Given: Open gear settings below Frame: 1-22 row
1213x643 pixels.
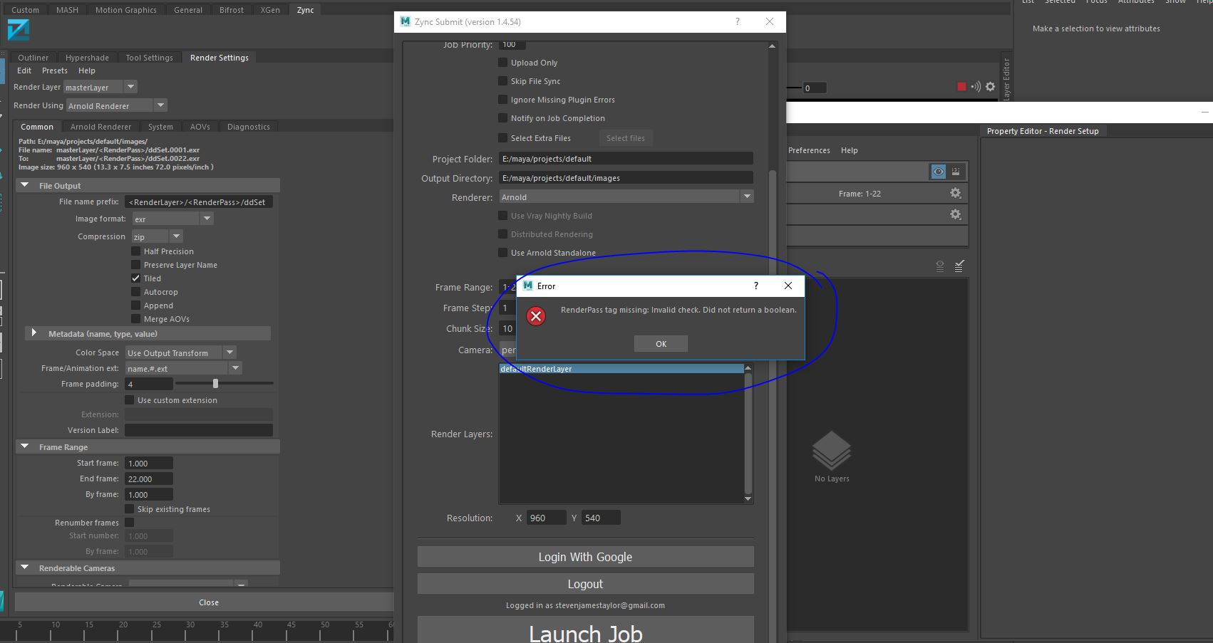Looking at the screenshot, I should point(956,214).
